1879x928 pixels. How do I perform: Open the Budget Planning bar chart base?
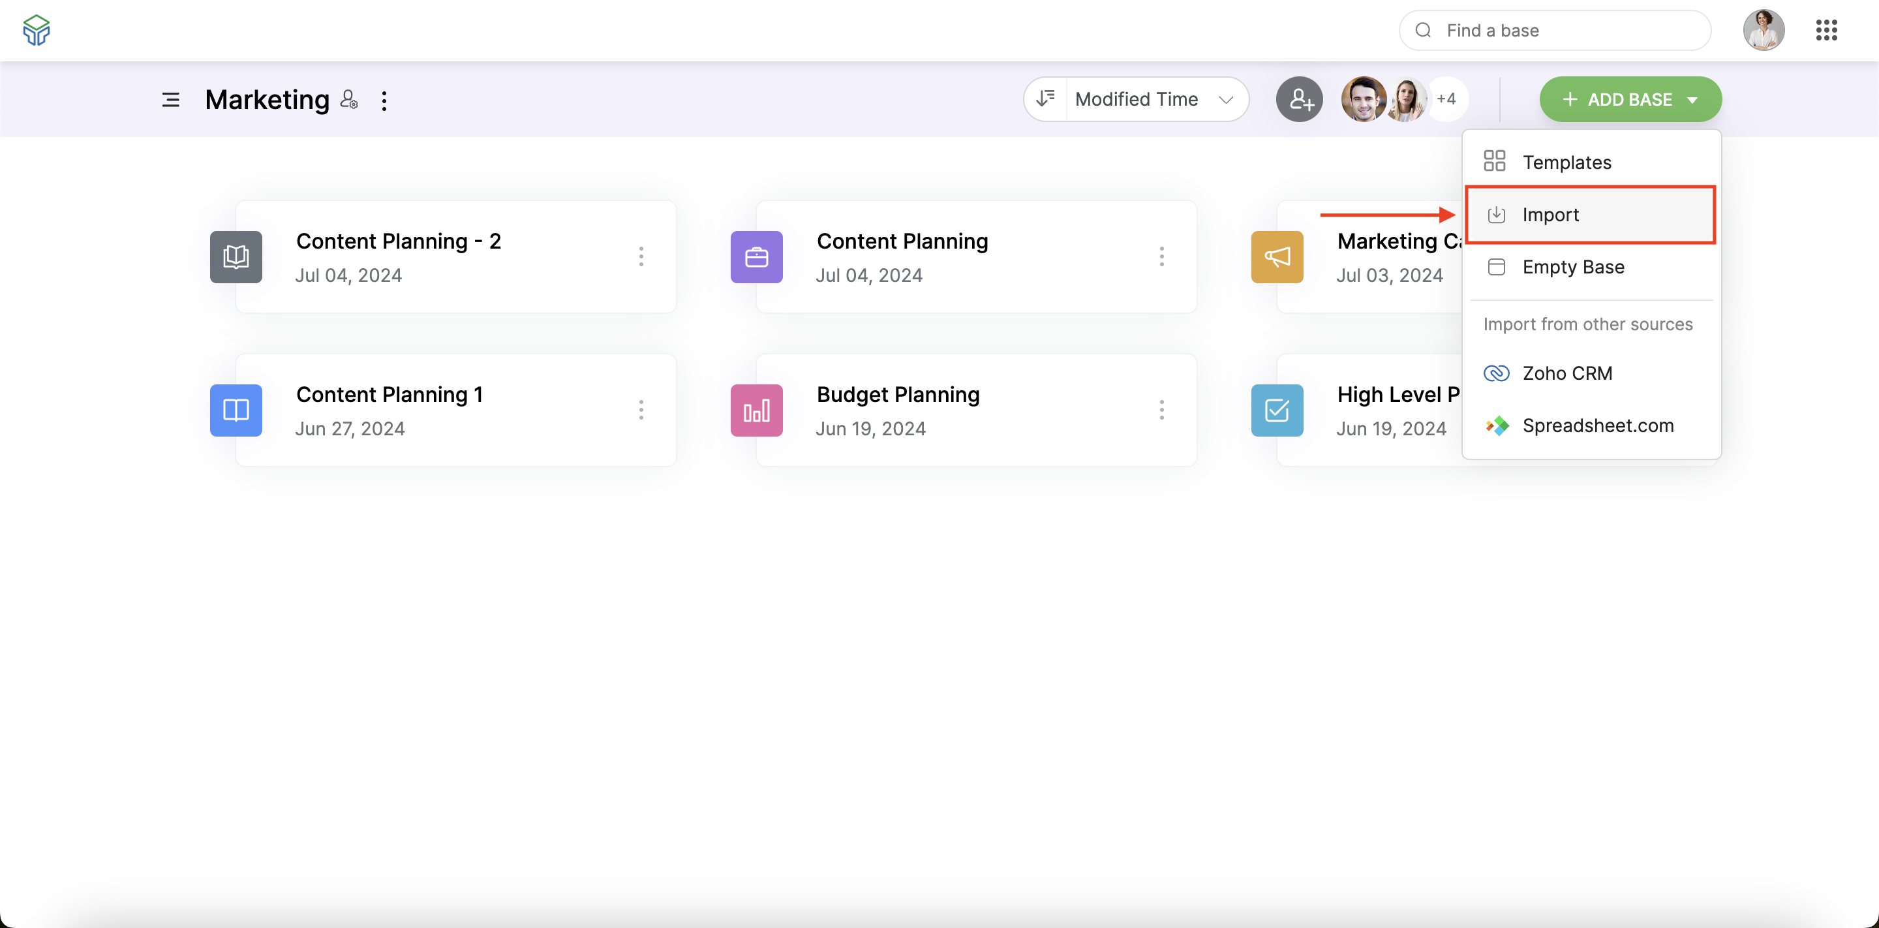756,410
